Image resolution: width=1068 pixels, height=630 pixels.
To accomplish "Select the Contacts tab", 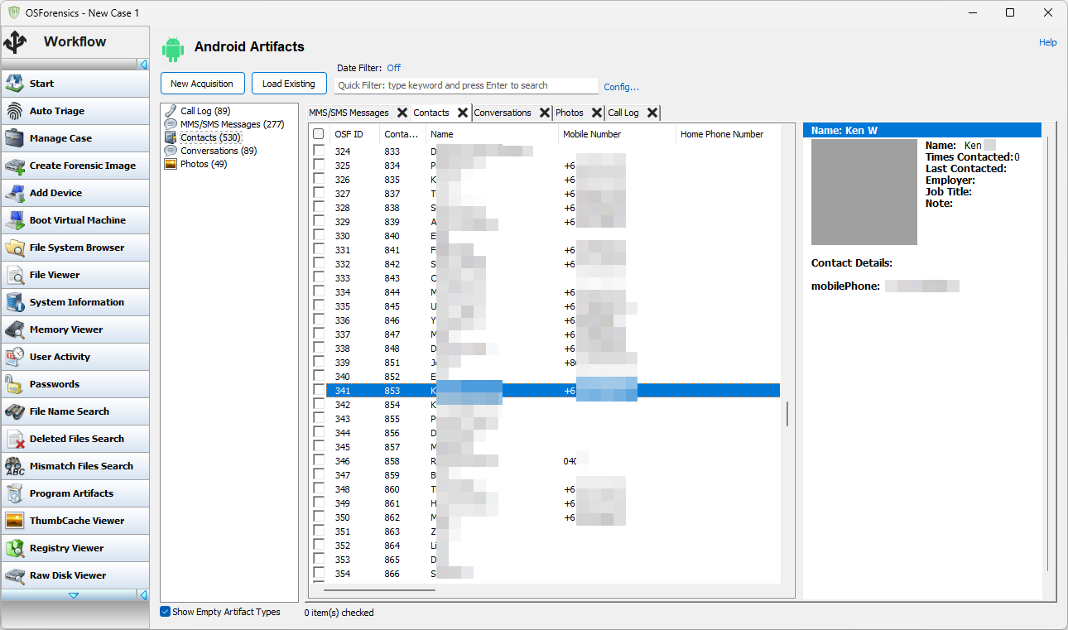I will pos(431,113).
